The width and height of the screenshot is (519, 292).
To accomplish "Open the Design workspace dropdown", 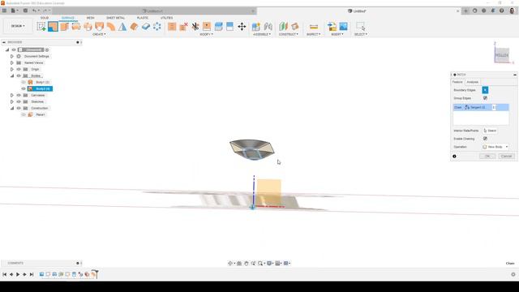I will point(18,26).
